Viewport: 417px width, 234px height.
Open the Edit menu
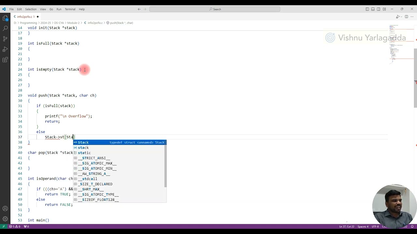[19, 9]
